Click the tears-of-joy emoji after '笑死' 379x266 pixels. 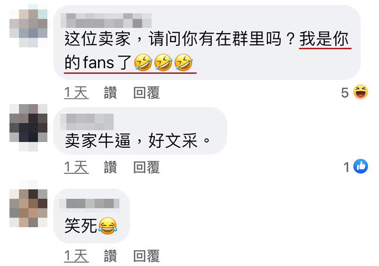[x=108, y=225]
